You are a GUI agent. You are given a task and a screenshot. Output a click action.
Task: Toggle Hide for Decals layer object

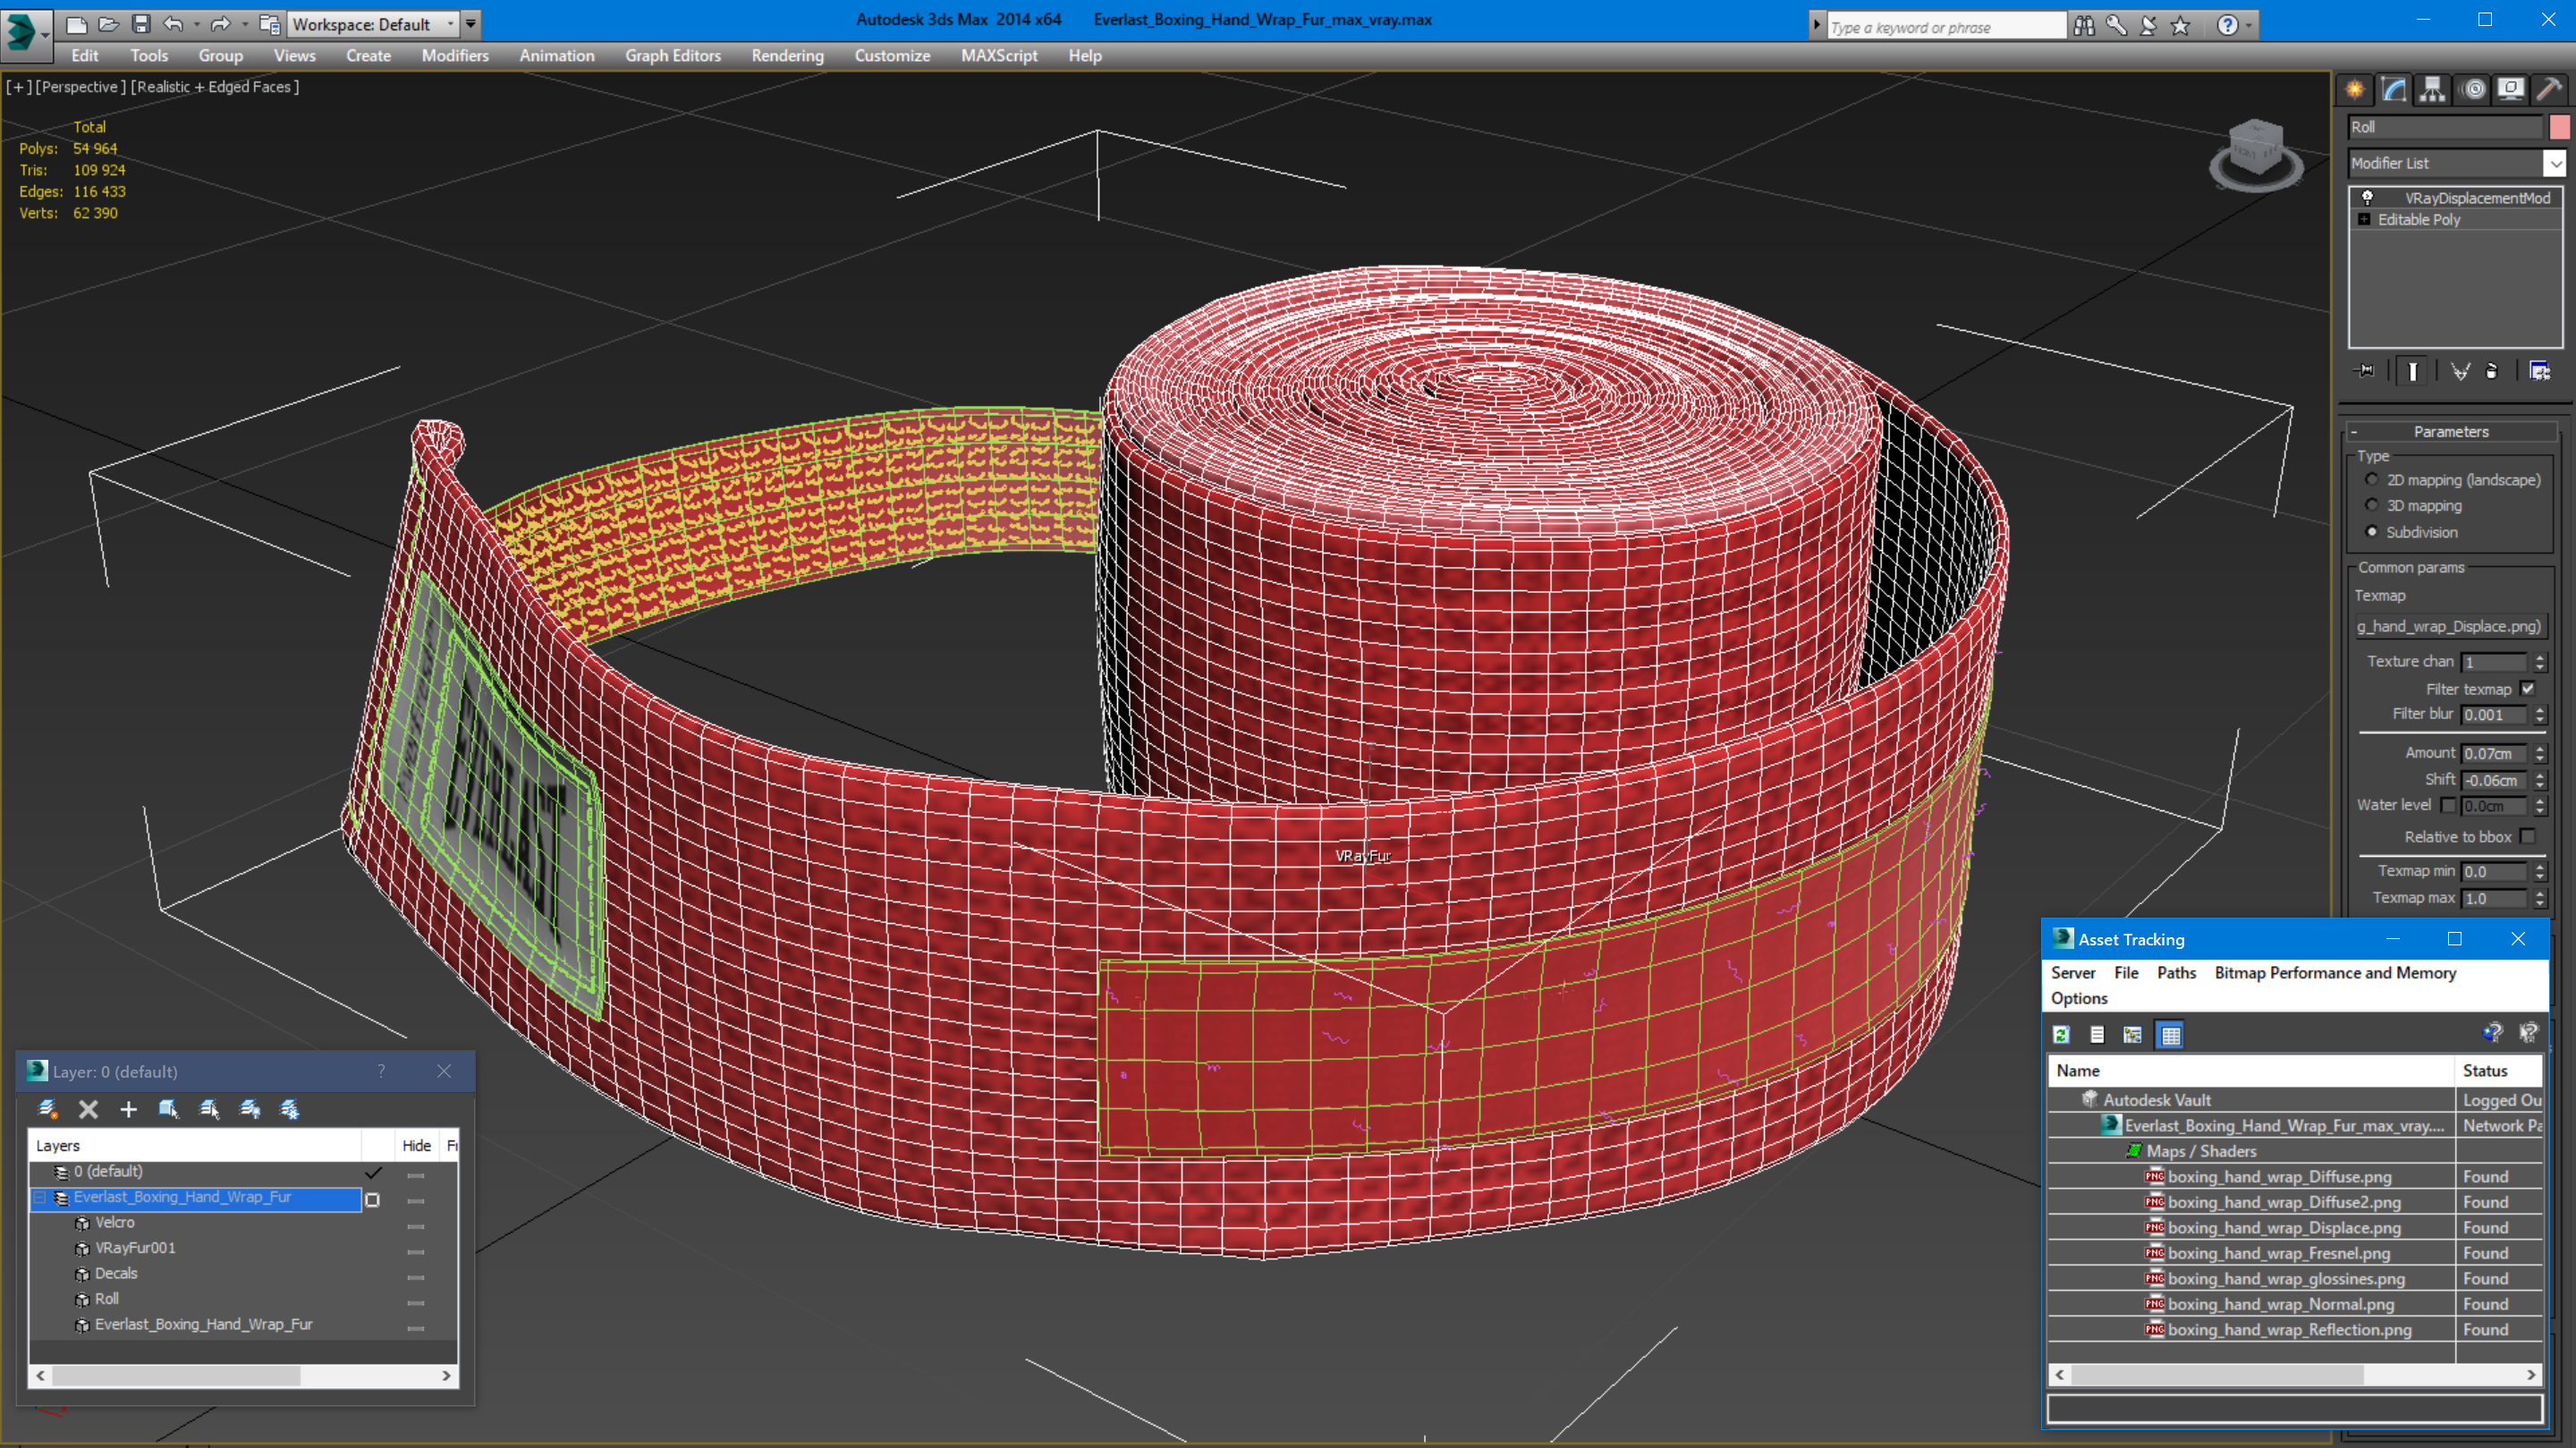(x=416, y=1277)
